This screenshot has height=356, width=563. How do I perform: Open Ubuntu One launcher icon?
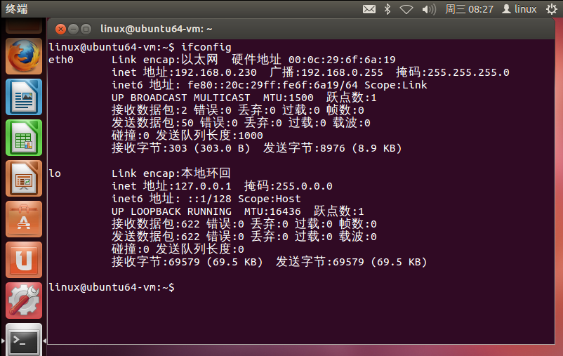[x=24, y=260]
